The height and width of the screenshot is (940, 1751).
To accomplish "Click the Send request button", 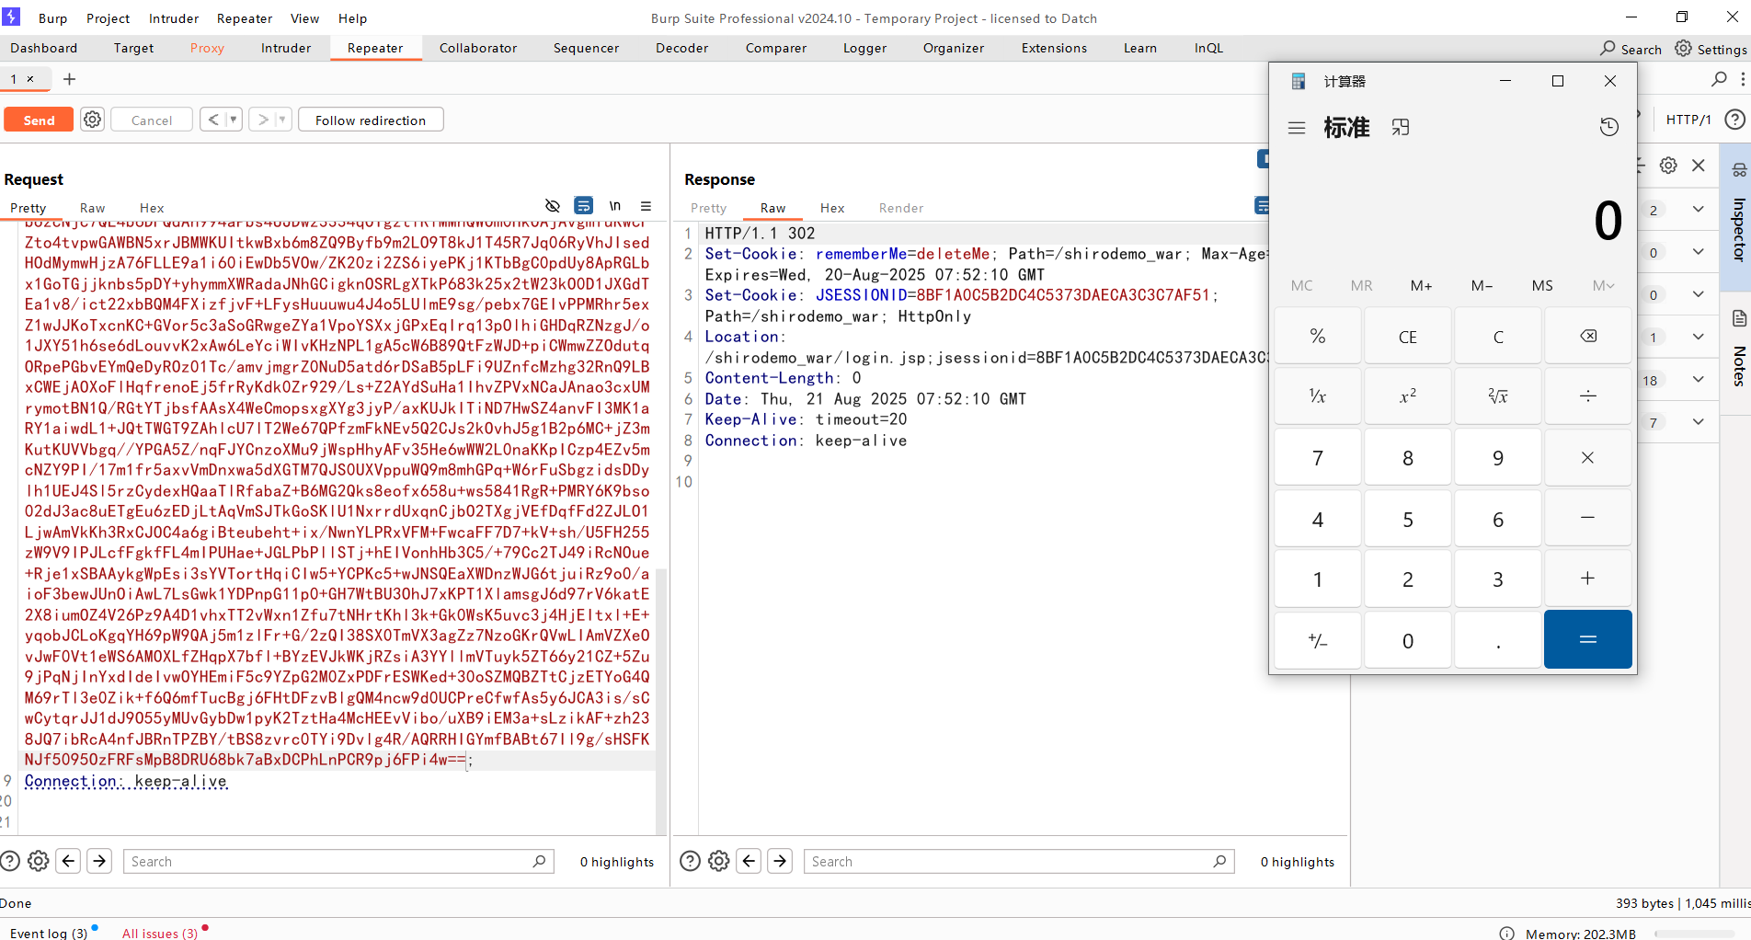I will click(x=39, y=120).
